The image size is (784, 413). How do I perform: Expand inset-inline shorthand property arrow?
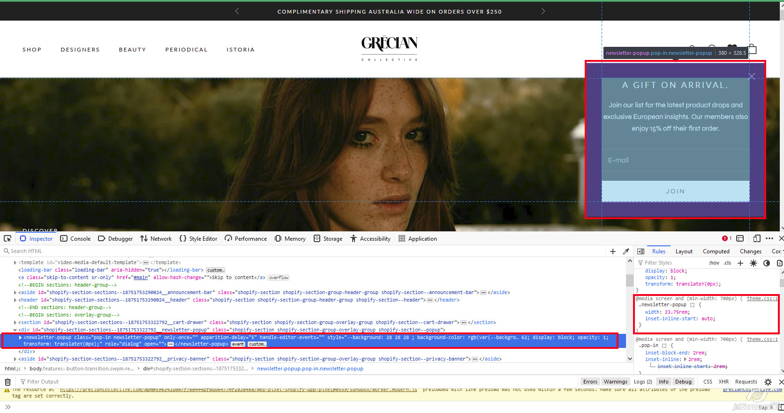(685, 360)
